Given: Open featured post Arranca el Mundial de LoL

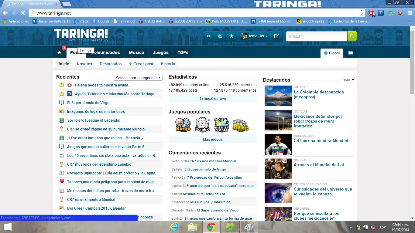Looking at the screenshot, I should pyautogui.click(x=319, y=165).
